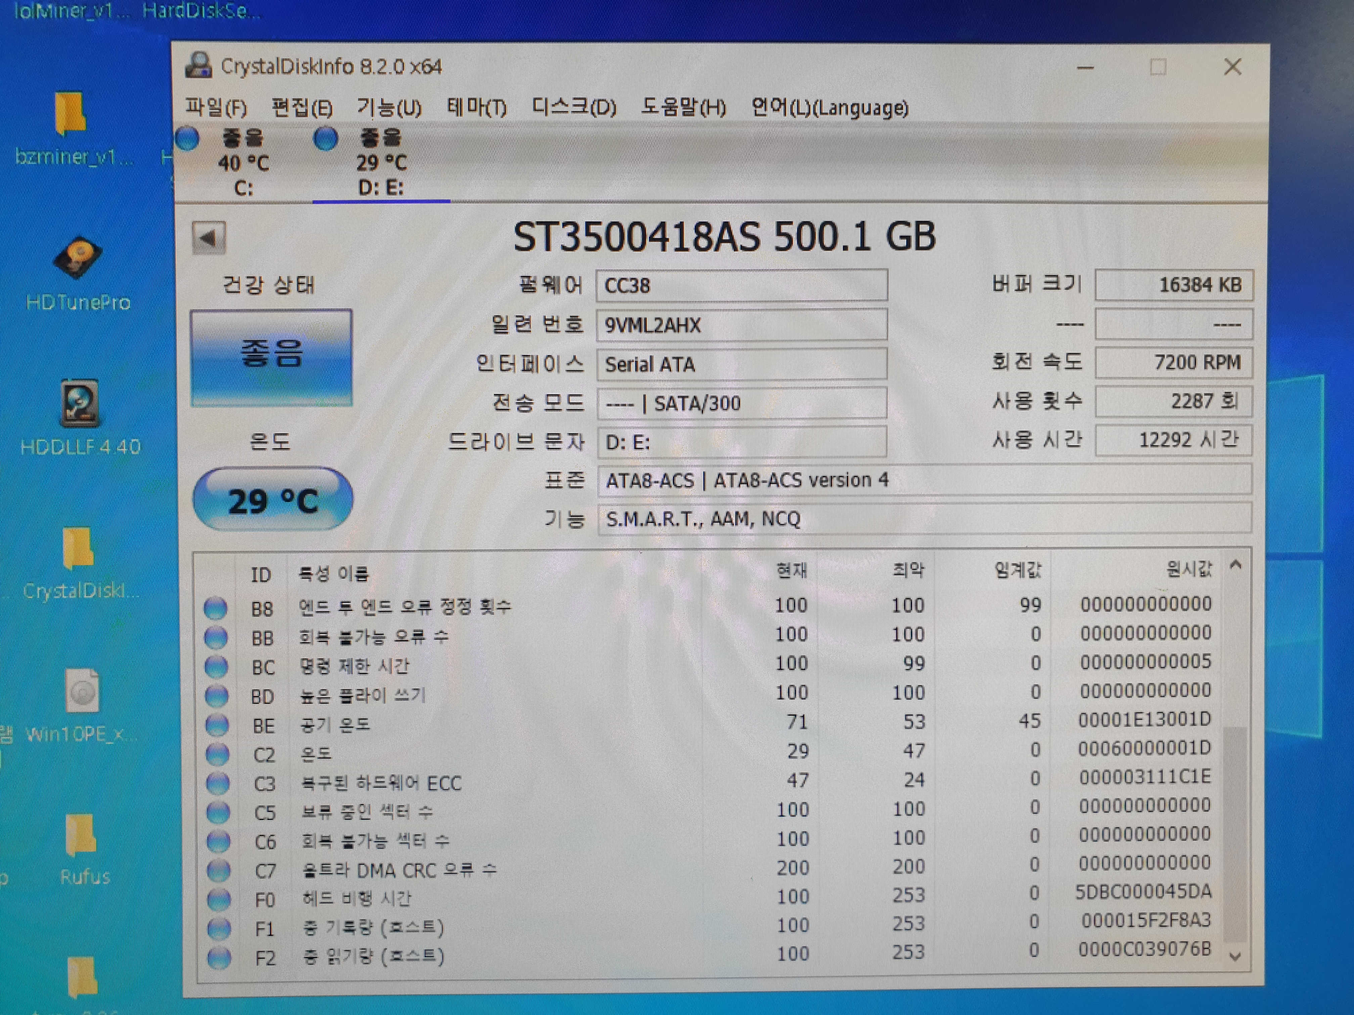Click the ID column header
Screen dimensions: 1354x1015
tap(261, 575)
